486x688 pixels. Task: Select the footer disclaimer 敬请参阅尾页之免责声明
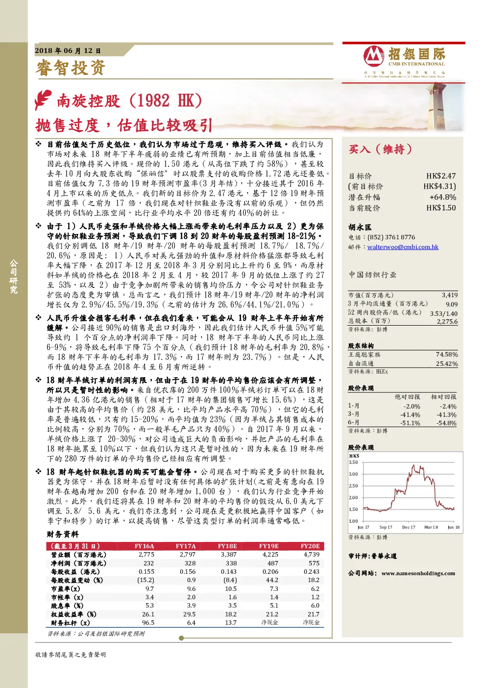(71, 655)
